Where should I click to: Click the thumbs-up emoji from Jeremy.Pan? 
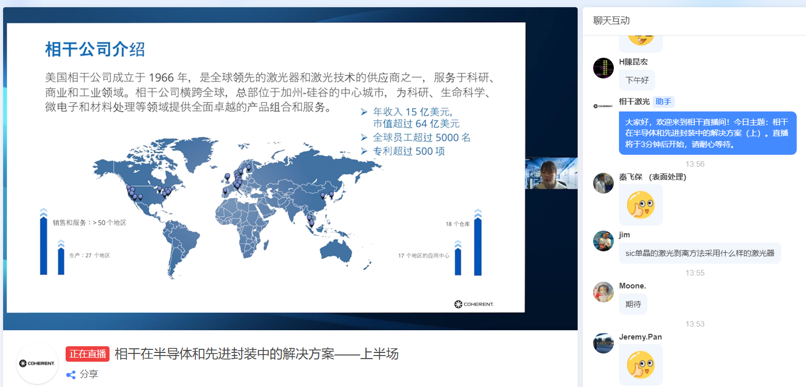point(641,365)
